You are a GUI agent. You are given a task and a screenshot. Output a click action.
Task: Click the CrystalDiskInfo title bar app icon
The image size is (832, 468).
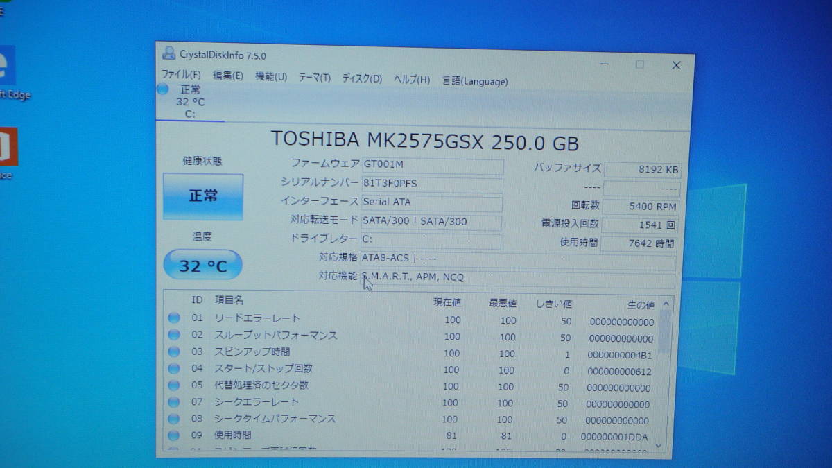(168, 53)
